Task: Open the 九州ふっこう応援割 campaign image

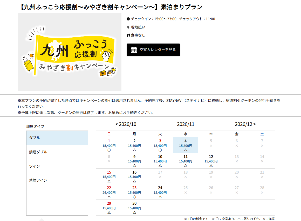Action: 70,52
